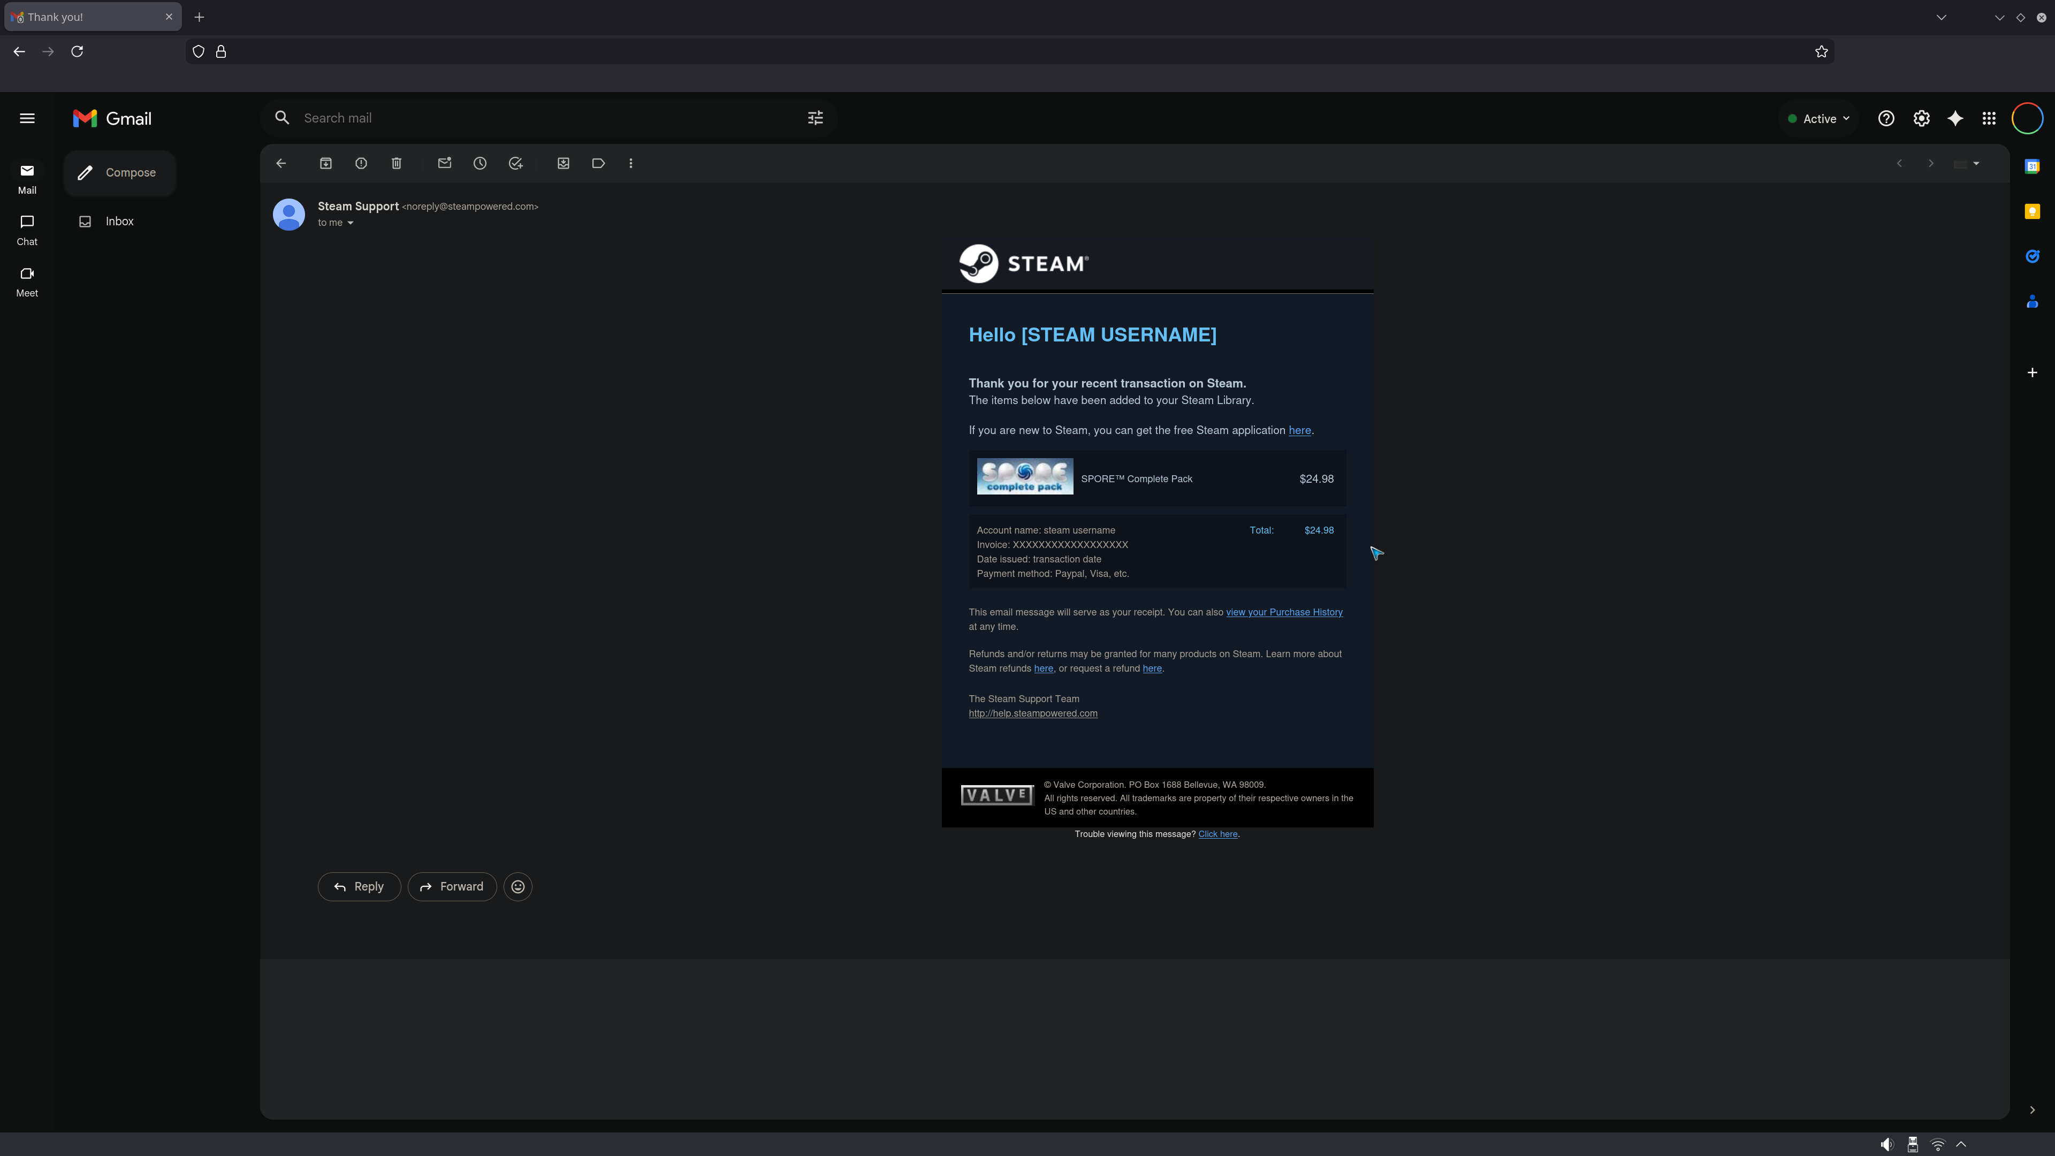
Task: Click the Steam Support sender avatar
Action: (289, 215)
